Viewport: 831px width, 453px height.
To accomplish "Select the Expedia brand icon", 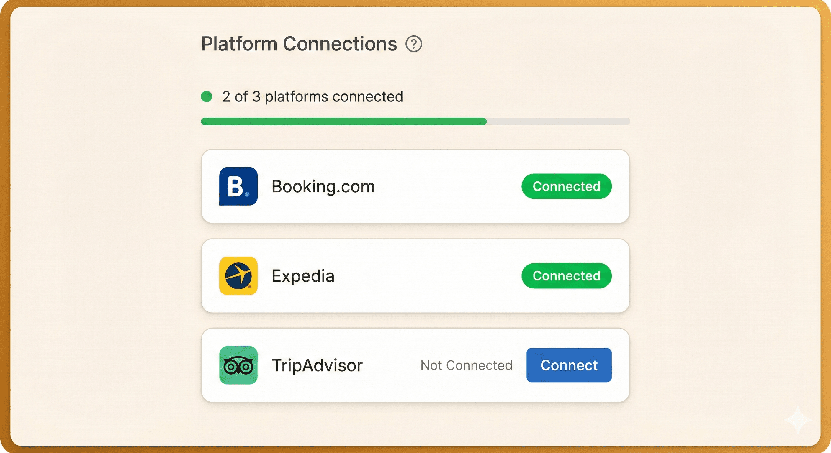I will pyautogui.click(x=238, y=276).
